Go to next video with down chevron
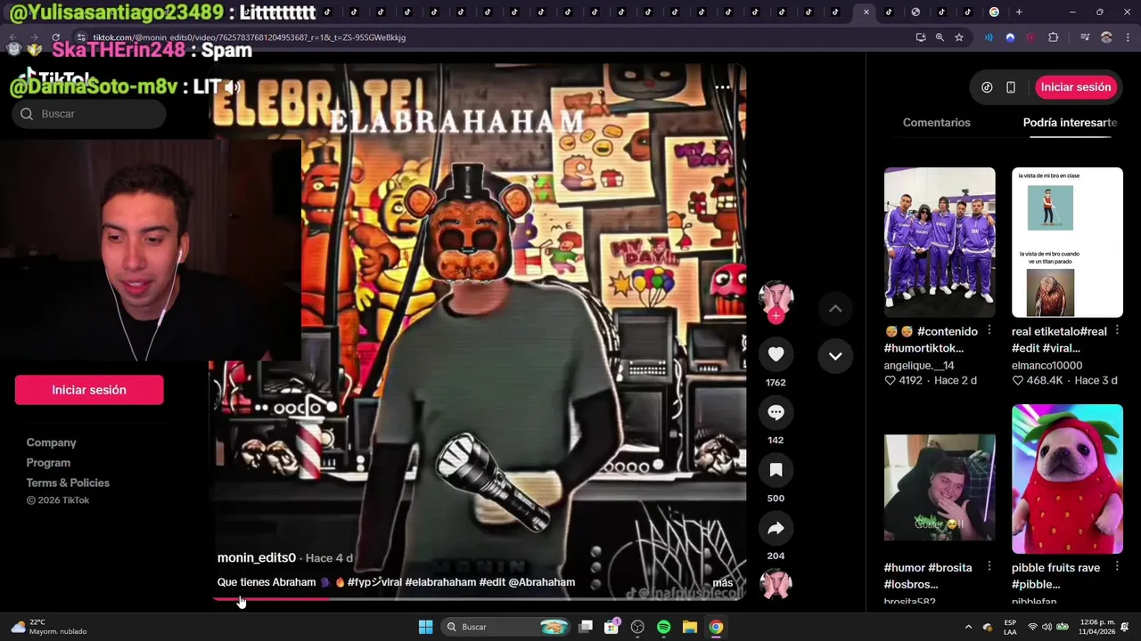 (x=835, y=355)
